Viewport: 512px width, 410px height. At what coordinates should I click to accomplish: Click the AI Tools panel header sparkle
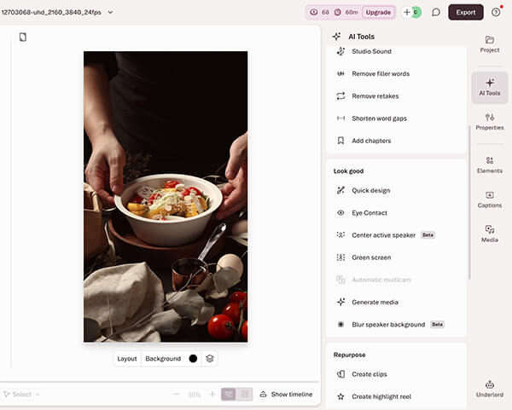(x=336, y=36)
